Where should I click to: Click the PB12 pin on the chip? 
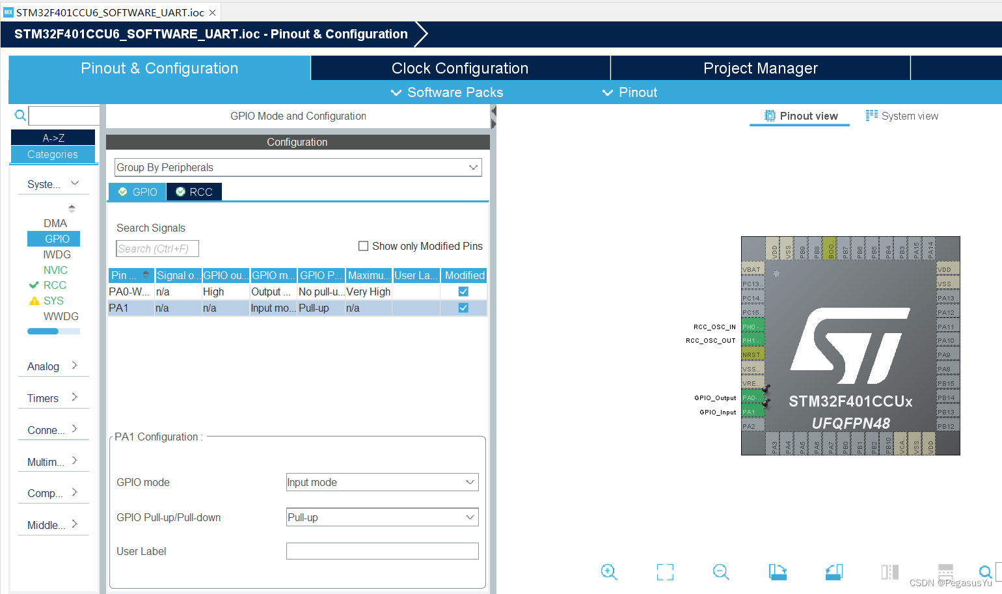pyautogui.click(x=948, y=427)
